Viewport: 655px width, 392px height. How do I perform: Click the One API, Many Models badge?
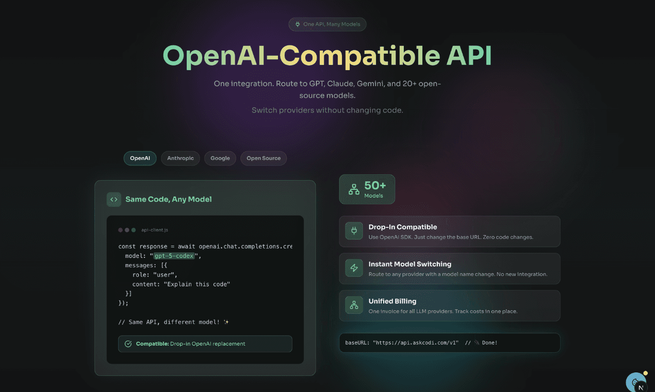coord(327,24)
